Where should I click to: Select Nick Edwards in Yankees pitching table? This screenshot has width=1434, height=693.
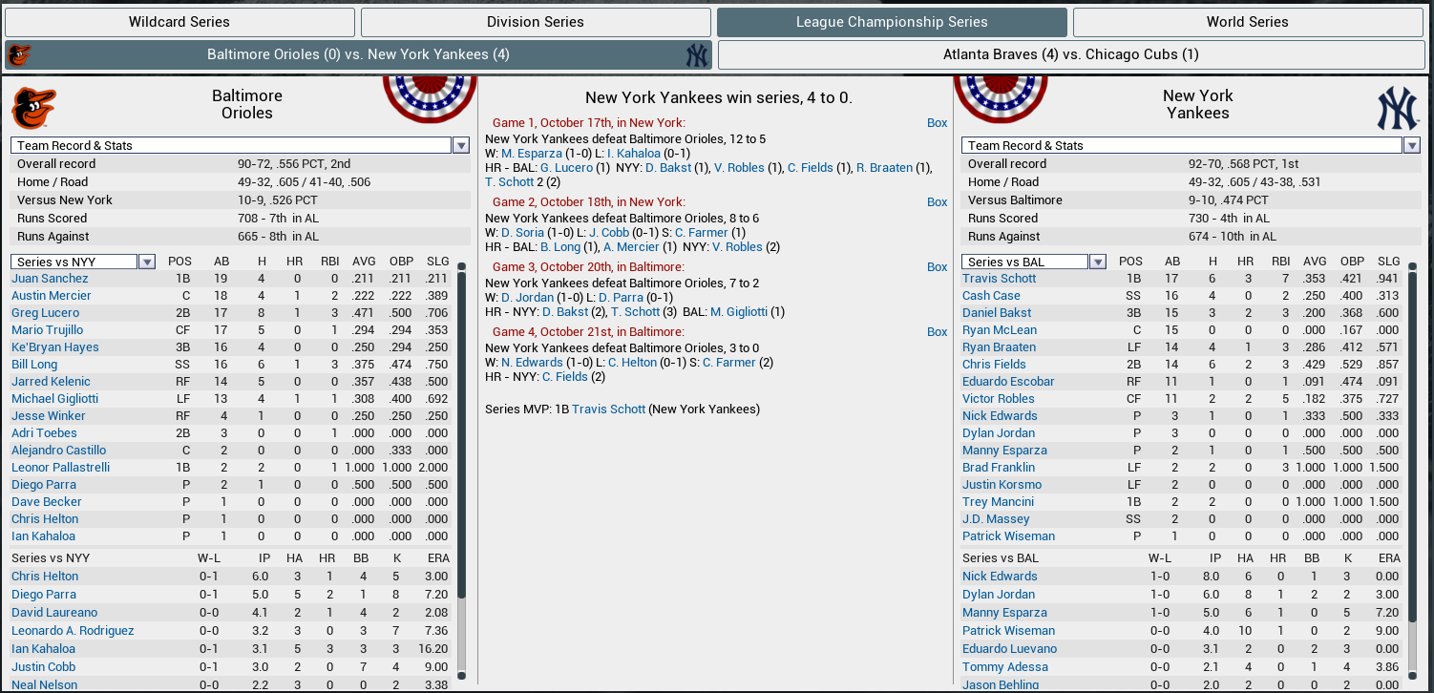(1000, 577)
